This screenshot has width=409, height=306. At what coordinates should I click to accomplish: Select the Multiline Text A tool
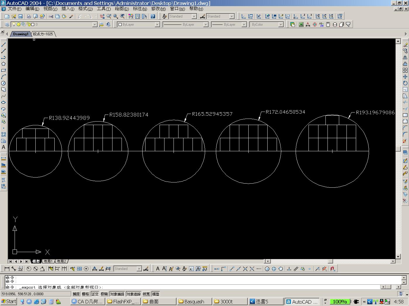click(x=4, y=147)
